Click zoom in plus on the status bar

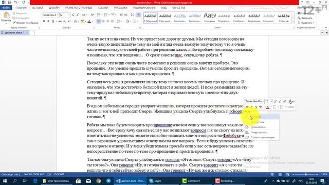[317, 175]
